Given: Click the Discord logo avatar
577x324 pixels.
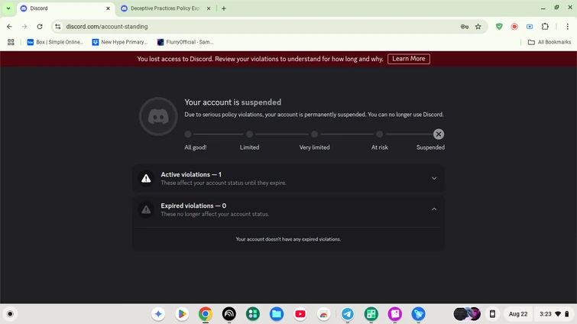Looking at the screenshot, I should (x=158, y=117).
